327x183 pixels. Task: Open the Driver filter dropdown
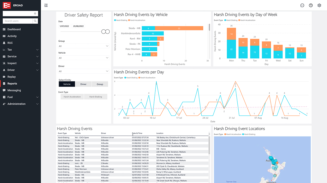click(84, 71)
